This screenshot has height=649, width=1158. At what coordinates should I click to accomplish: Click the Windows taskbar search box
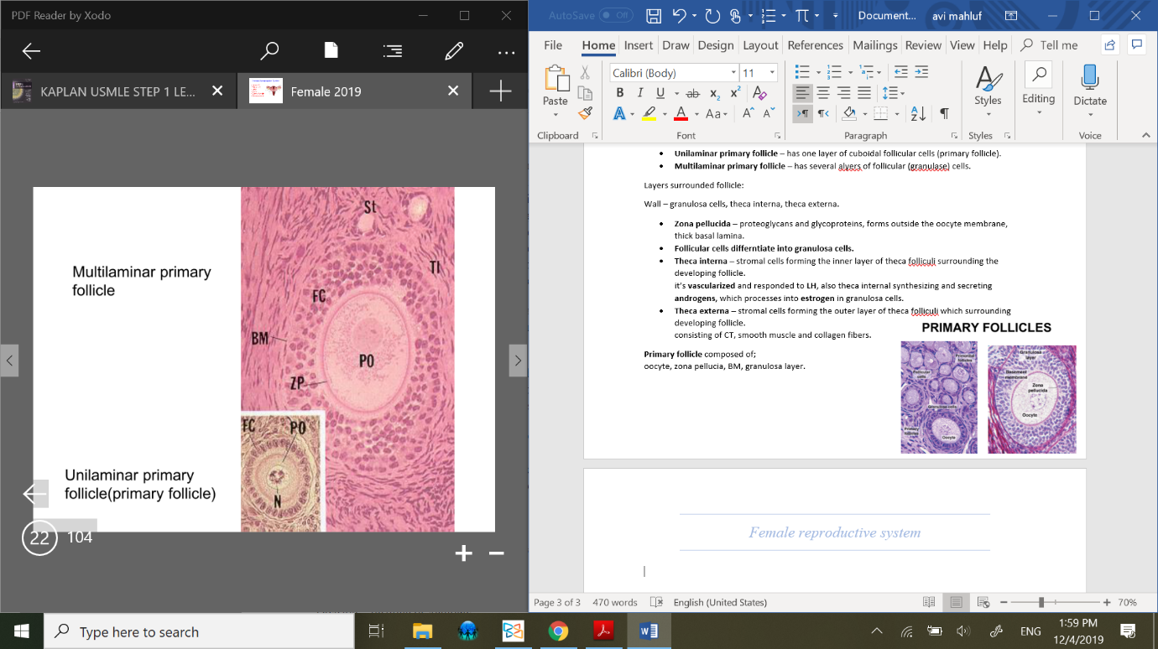[x=199, y=631]
